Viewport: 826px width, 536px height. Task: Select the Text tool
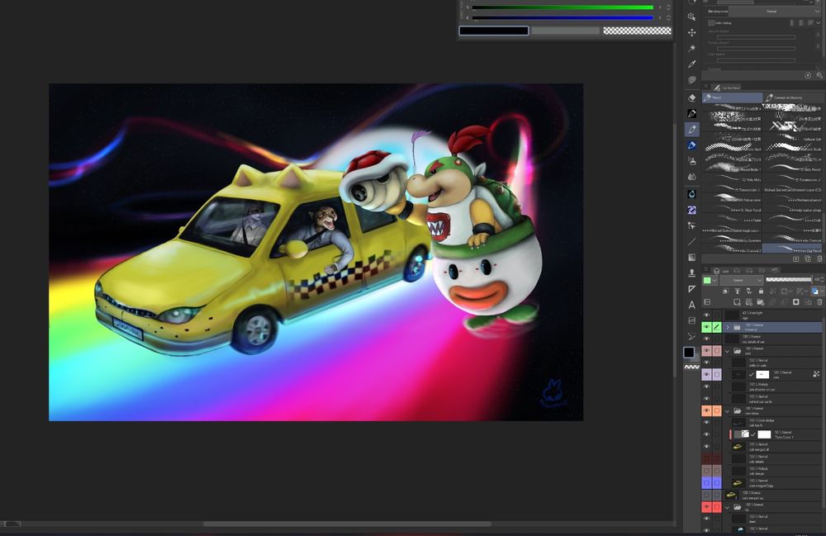pos(691,304)
